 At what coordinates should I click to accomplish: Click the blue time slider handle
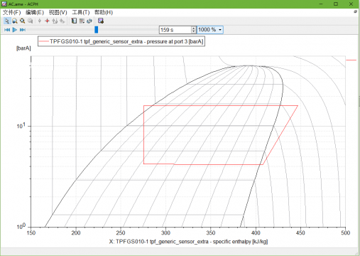pos(97,30)
